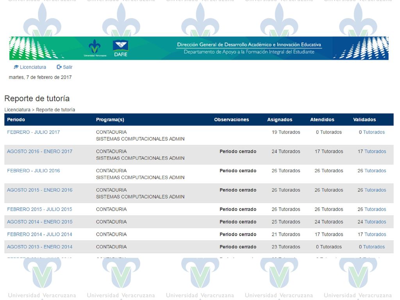
Task: Click Periodo cerrado in AGOSTO 2016 - ENERO 2017 row
Action: tap(238, 152)
